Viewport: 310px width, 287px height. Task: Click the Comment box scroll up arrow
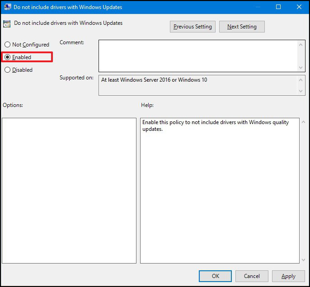(301, 45)
